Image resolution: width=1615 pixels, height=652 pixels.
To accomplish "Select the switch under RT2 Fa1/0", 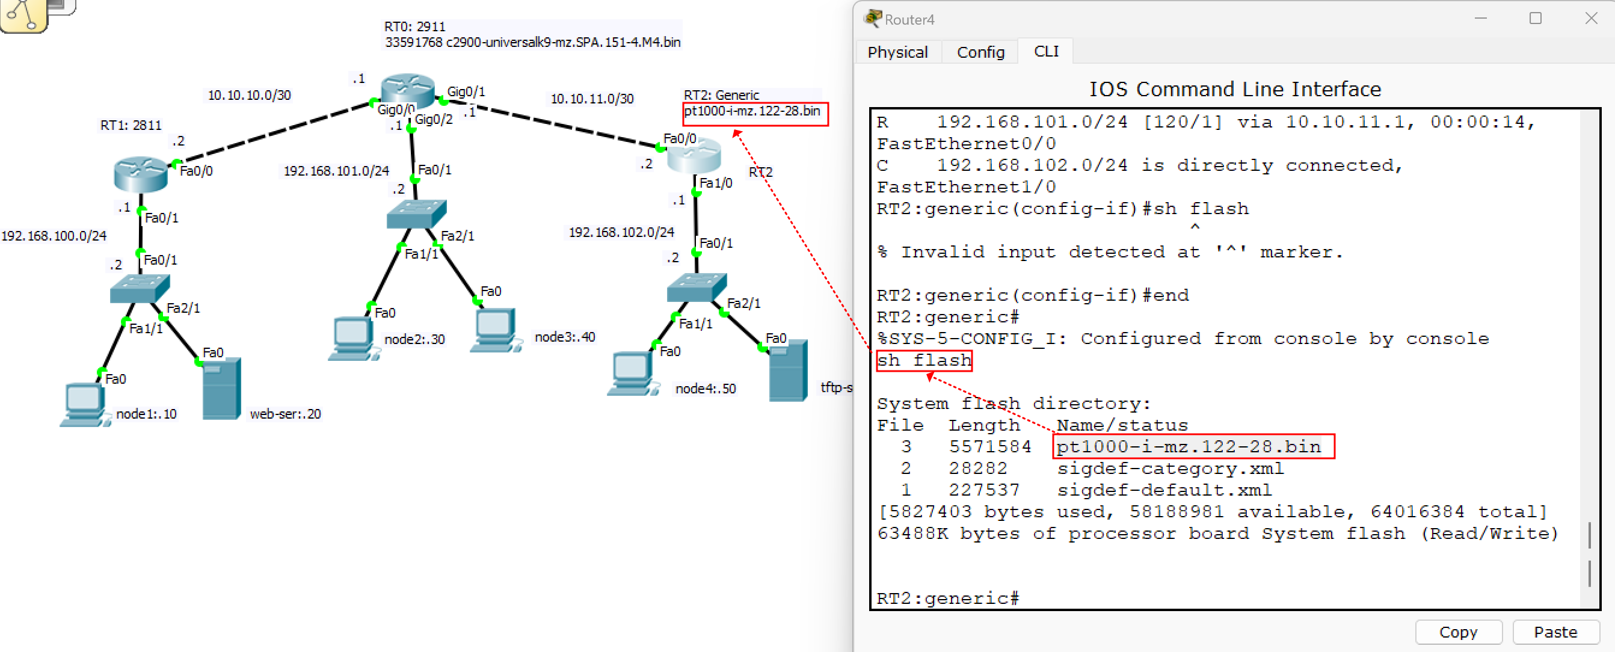I will coord(697,287).
